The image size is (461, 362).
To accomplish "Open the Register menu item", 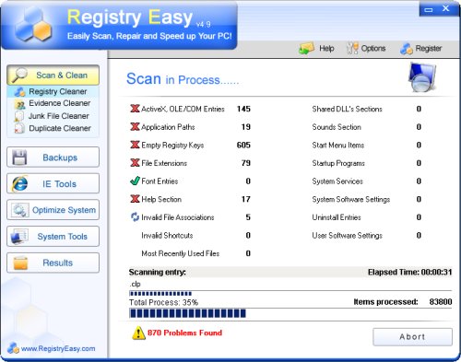I will pos(429,49).
